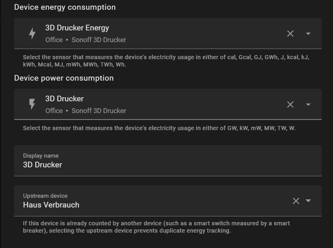Click the lightning bolt icon beside 3D Drucker Energy
This screenshot has height=248, width=333.
[32, 34]
